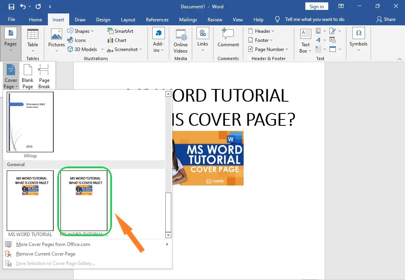Select the Blank Page option
The height and width of the screenshot is (280, 405).
tap(27, 75)
